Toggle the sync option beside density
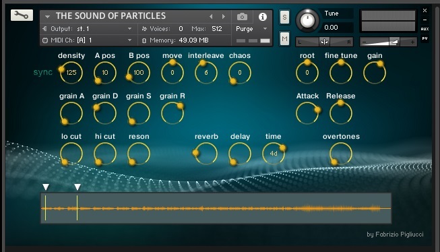 pos(43,72)
